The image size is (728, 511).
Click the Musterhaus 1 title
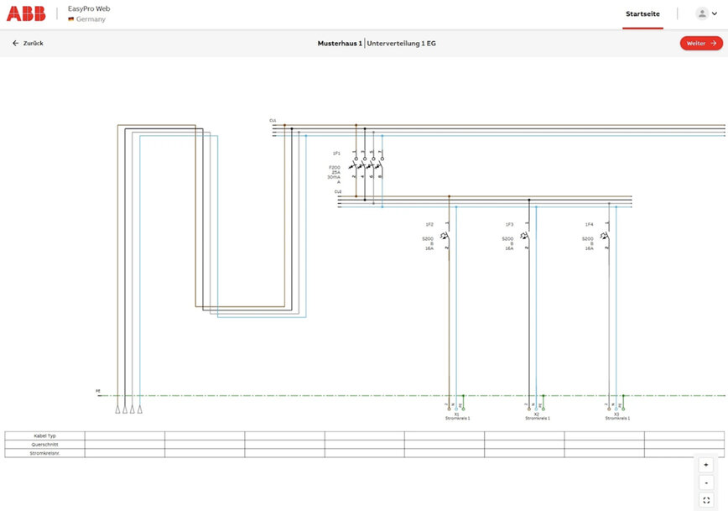[340, 43]
